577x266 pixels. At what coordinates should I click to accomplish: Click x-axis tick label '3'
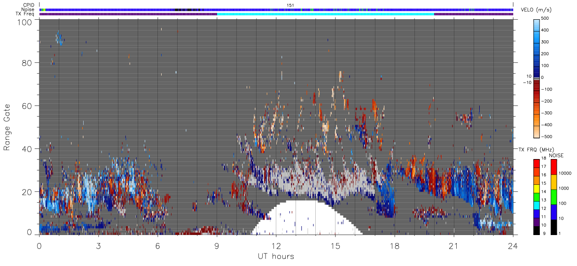(x=98, y=246)
